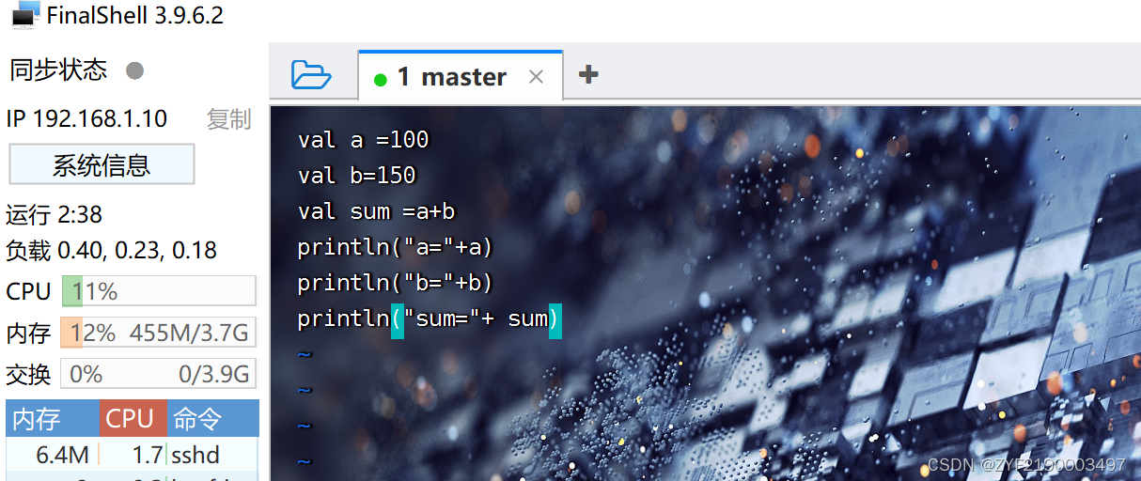Sort processes by 命令 column header
Screen dimensions: 1141x481
coord(212,419)
